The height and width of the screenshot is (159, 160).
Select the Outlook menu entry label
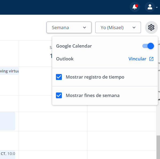(x=65, y=59)
